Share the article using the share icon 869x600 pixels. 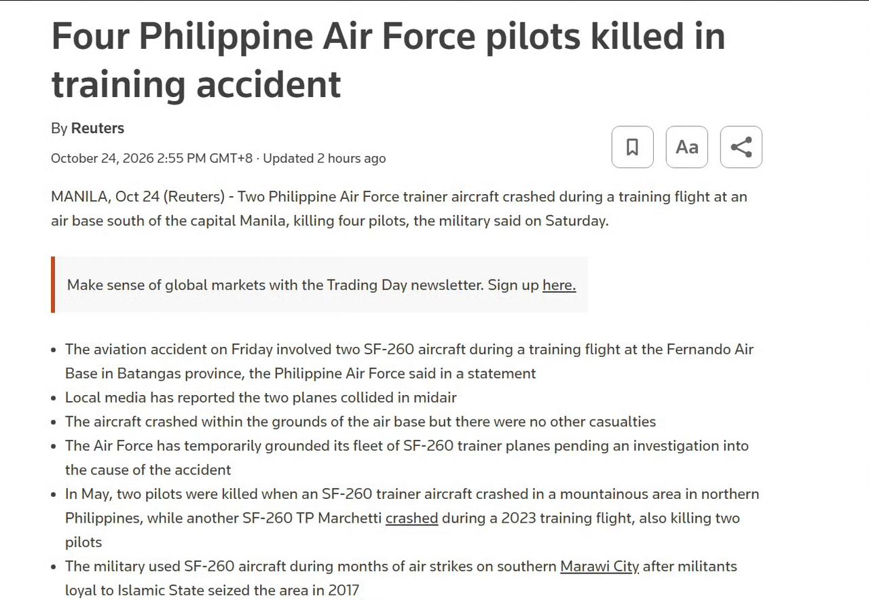pyautogui.click(x=741, y=147)
